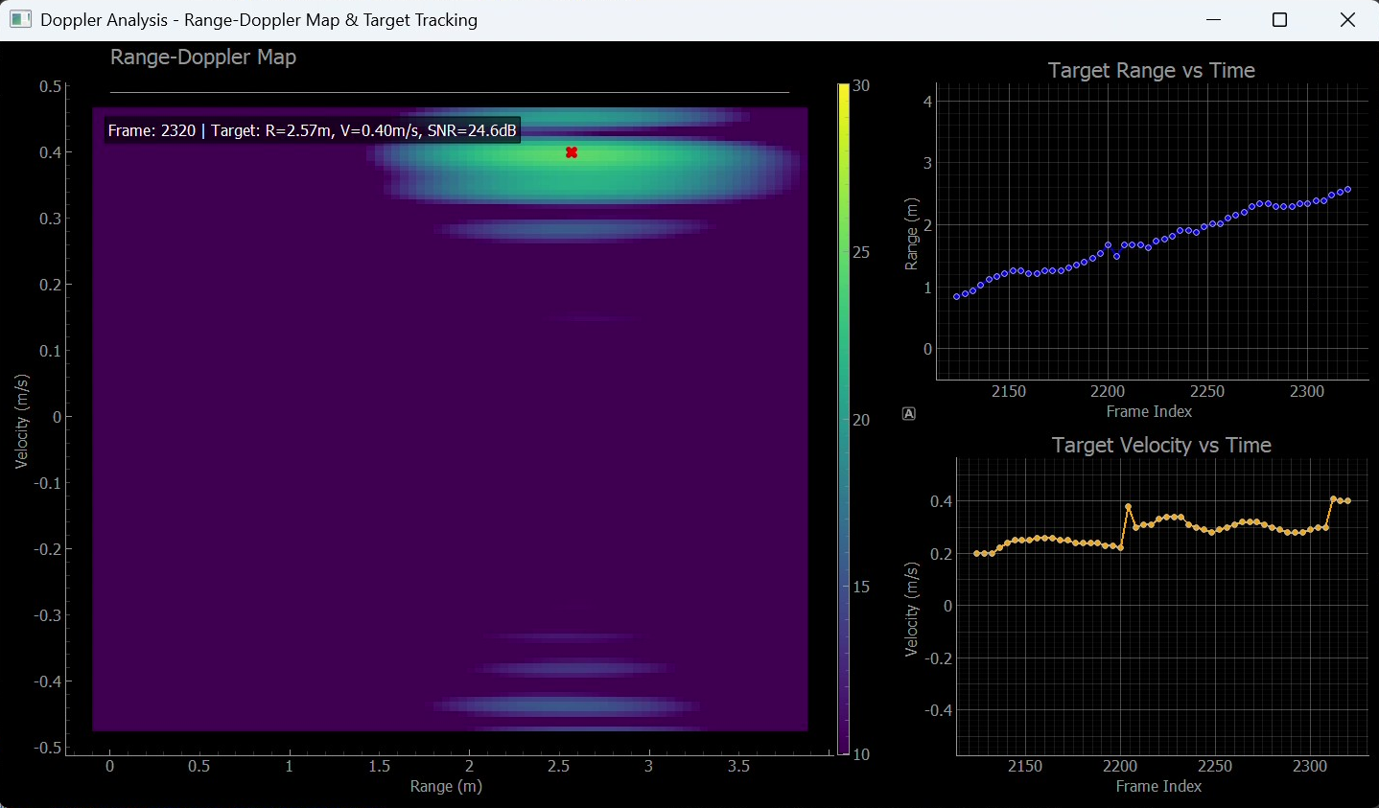The height and width of the screenshot is (808, 1379).
Task: Click the first blue point in range plot
Action: [x=956, y=297]
